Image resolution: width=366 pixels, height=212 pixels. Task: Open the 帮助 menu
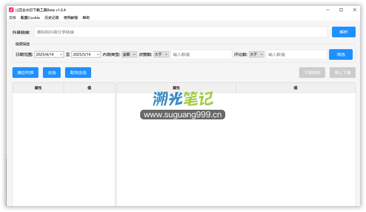click(x=86, y=18)
